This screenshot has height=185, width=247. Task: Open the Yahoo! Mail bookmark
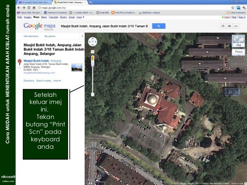[29, 13]
